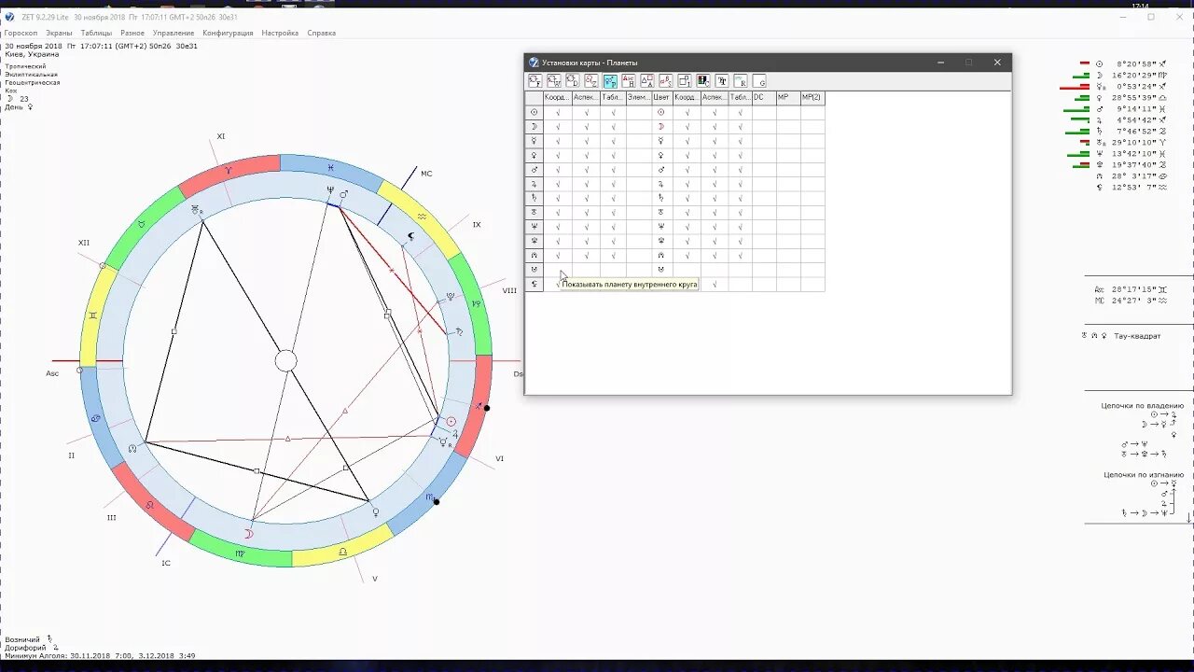Click the Киев, Украина location text
The image size is (1194, 672).
(32, 54)
